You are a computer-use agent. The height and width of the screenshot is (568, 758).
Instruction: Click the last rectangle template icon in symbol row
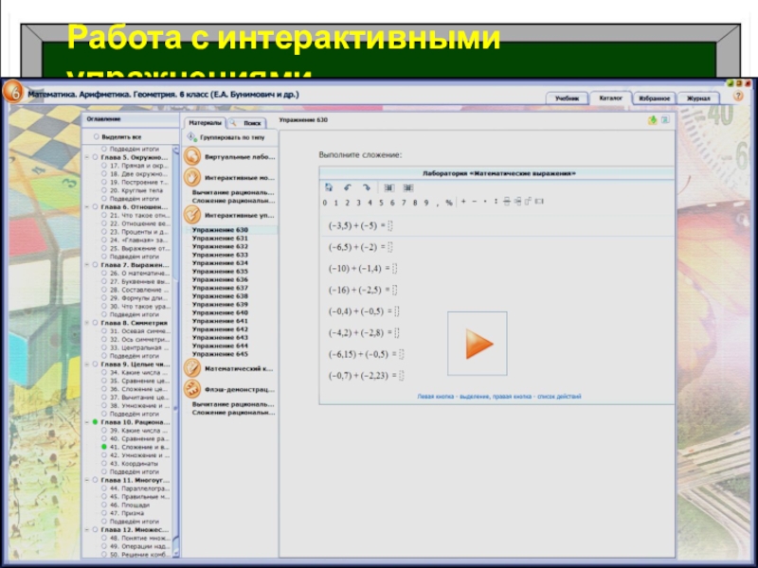[539, 202]
